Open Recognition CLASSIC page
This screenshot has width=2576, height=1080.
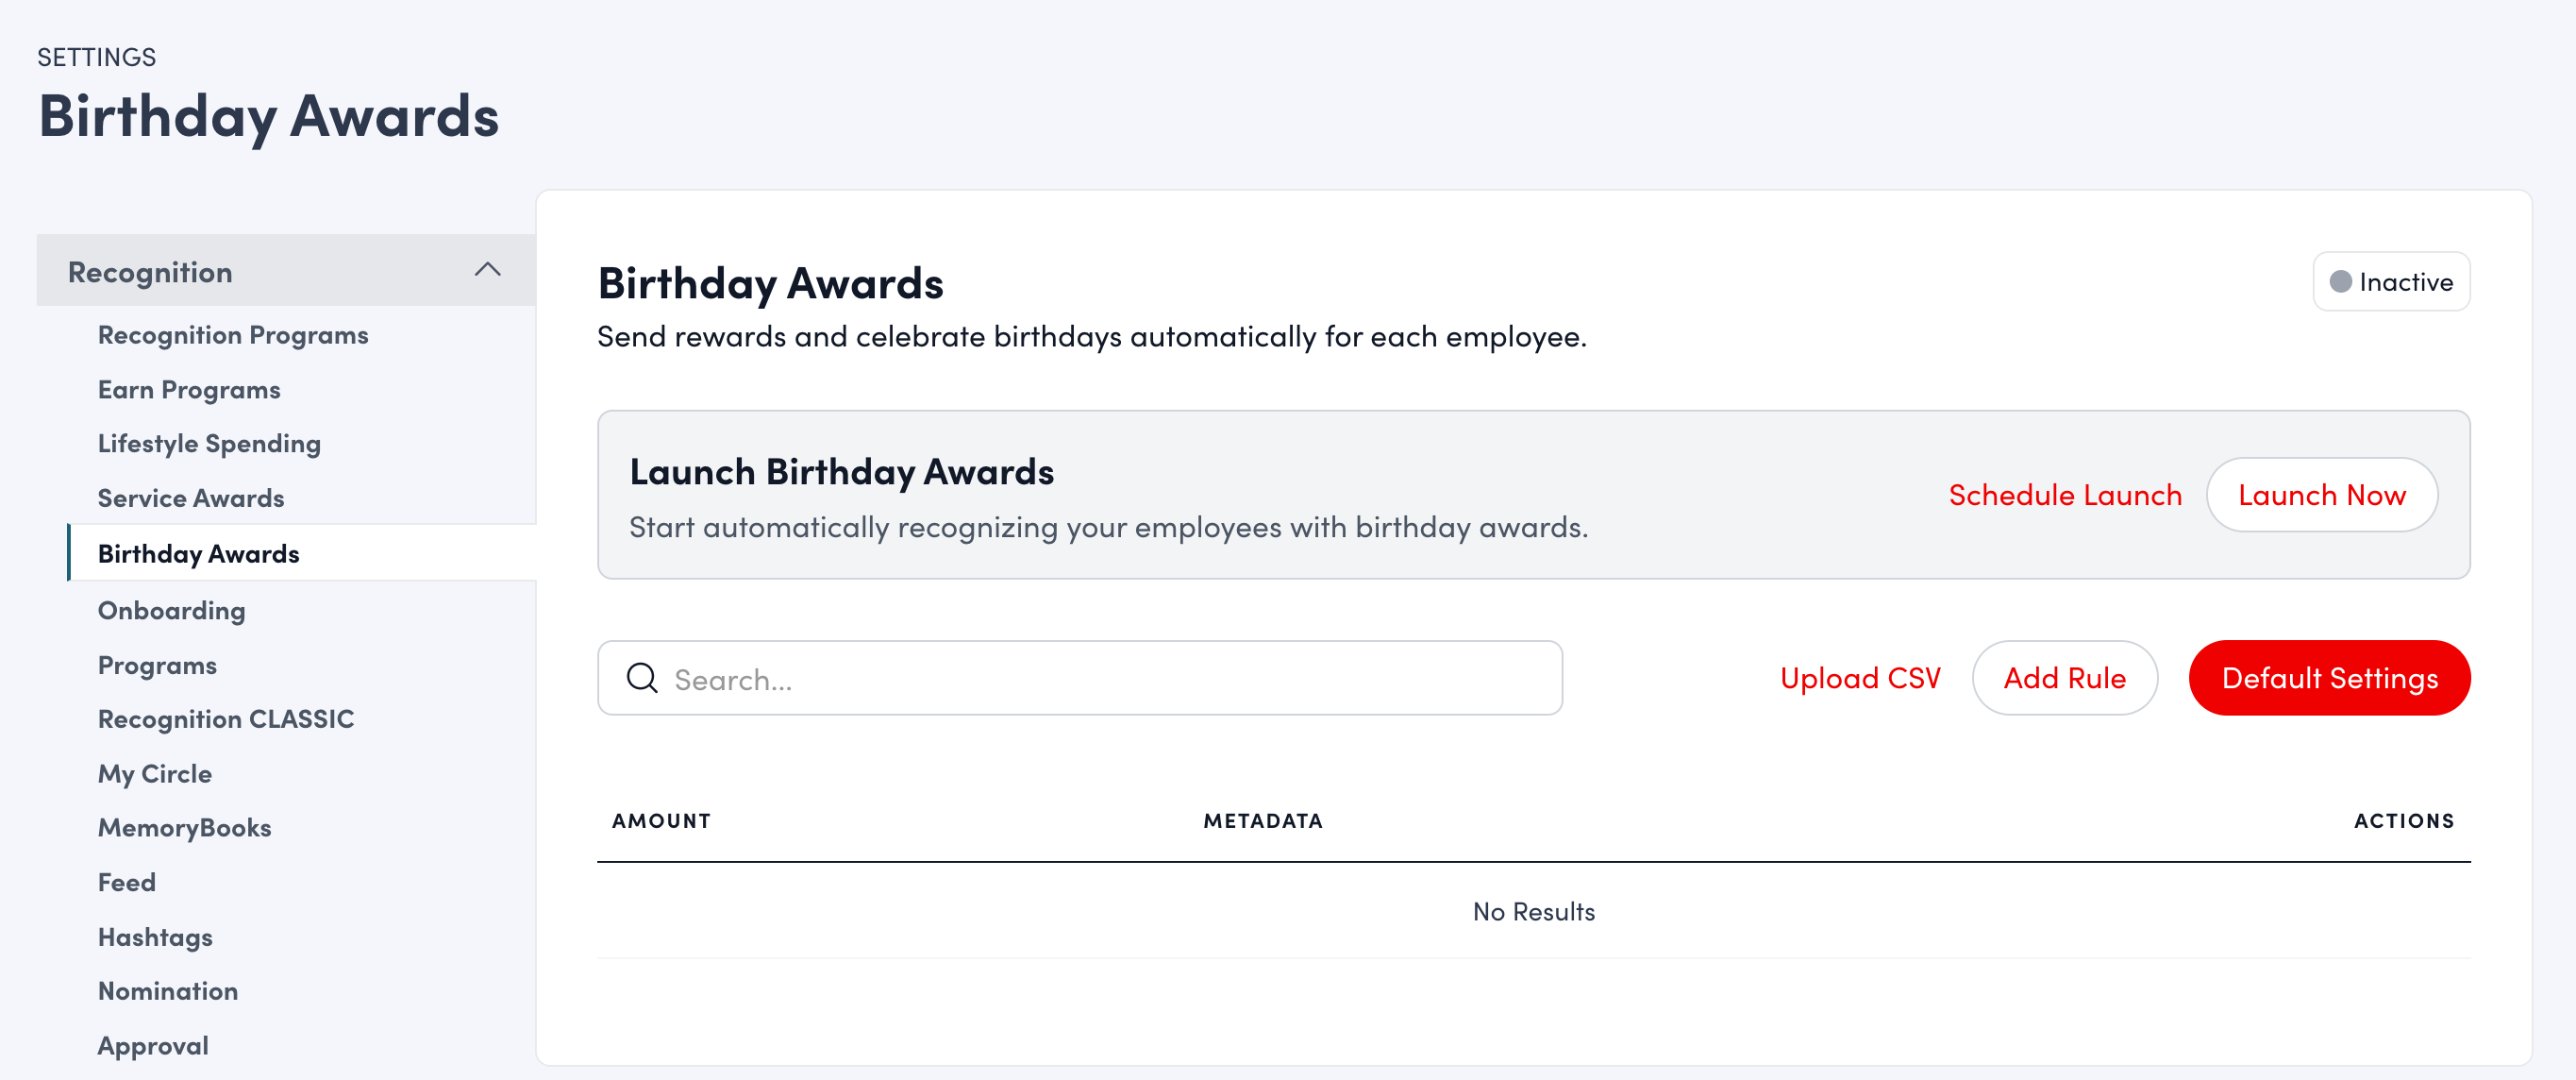pos(226,718)
